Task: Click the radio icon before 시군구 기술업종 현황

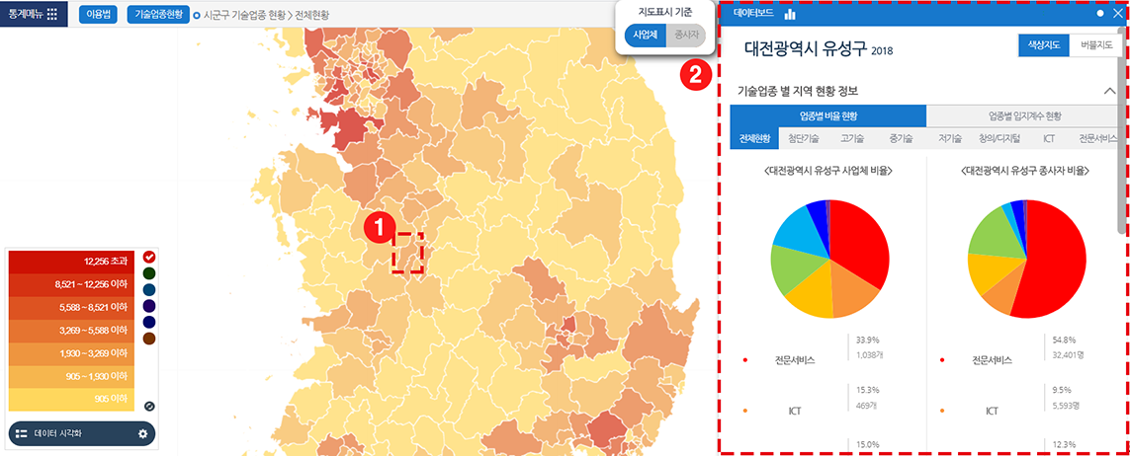Action: coord(197,15)
